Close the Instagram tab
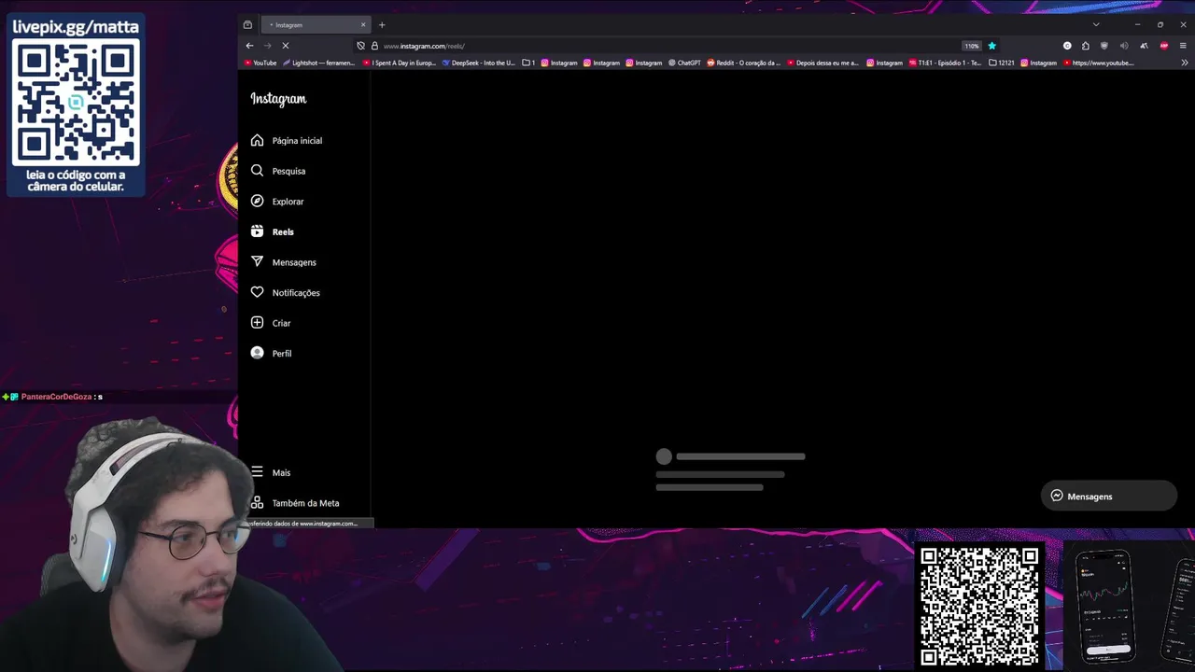 tap(363, 25)
